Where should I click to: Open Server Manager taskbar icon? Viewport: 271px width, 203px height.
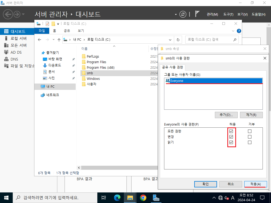click(x=156, y=198)
